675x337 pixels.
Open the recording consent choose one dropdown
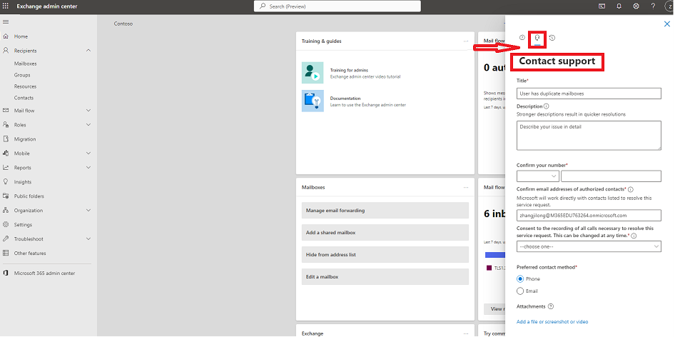[589, 246]
